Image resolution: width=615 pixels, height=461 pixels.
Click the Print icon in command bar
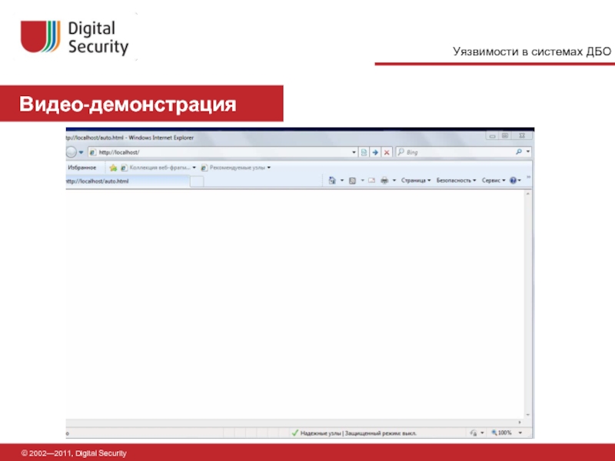click(384, 181)
